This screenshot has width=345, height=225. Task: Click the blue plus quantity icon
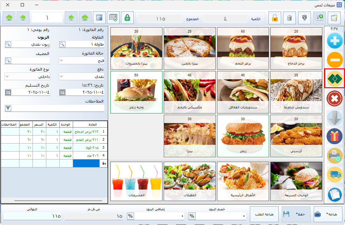334,42
